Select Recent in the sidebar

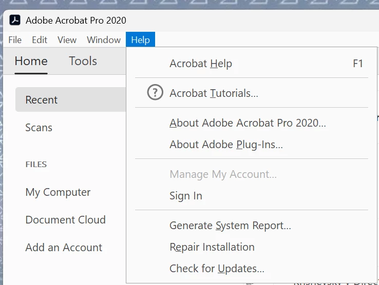point(42,100)
